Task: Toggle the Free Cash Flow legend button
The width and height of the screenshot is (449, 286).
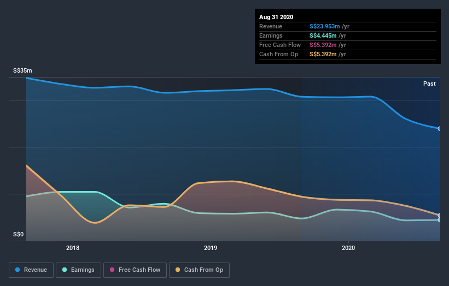Action: (135, 270)
